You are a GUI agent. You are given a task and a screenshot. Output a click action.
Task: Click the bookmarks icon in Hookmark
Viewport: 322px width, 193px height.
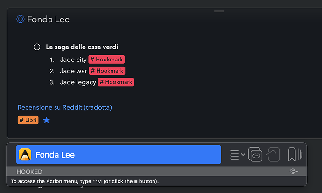tap(295, 154)
